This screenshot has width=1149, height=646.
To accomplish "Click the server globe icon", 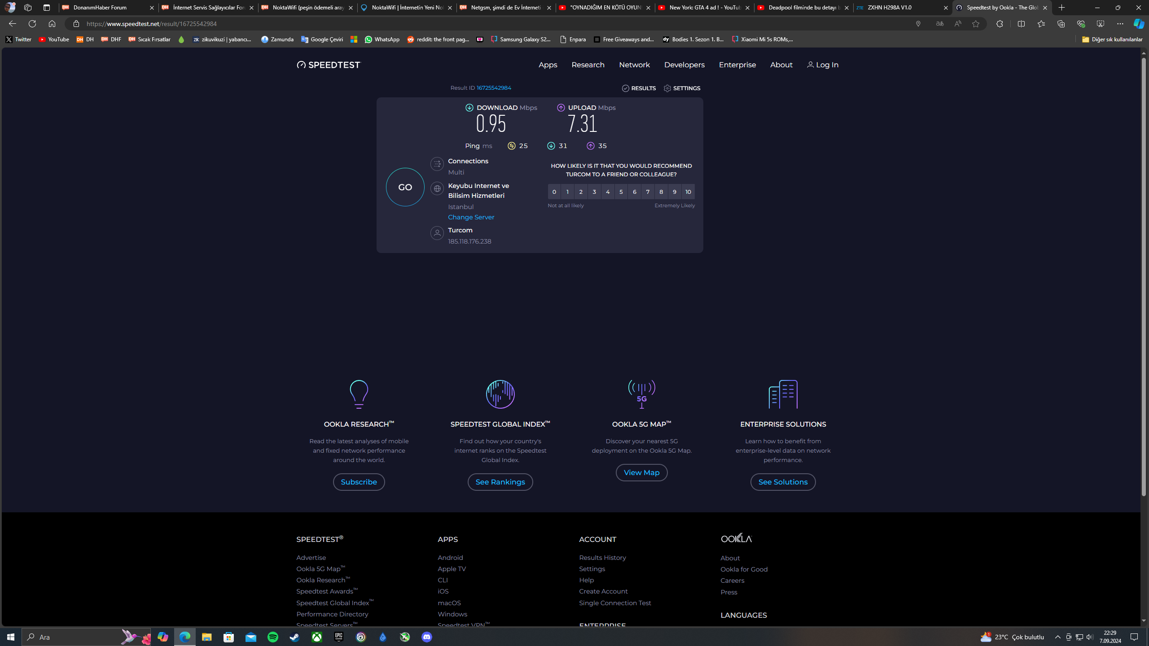I will 437,188.
